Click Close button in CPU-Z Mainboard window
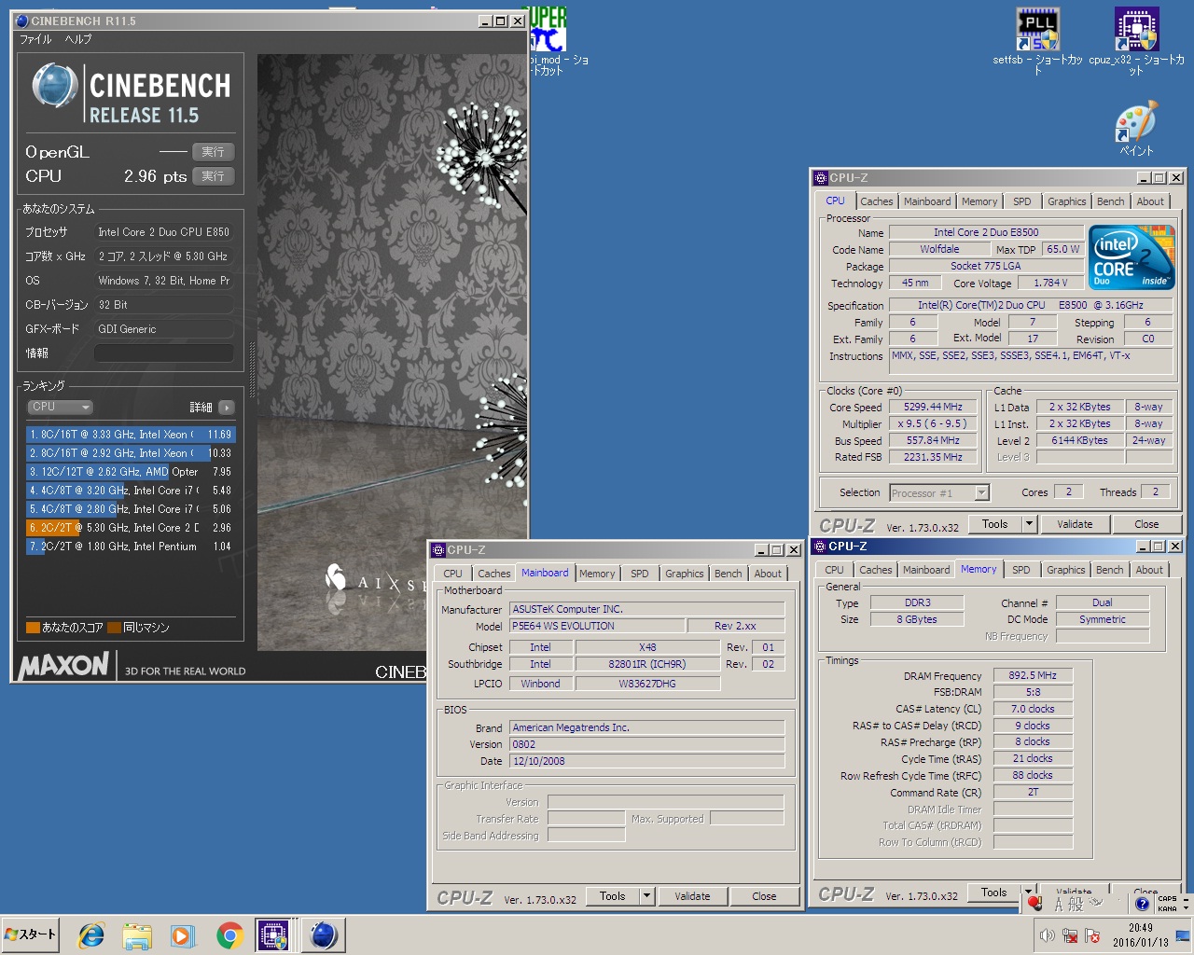The height and width of the screenshot is (955, 1194). click(764, 896)
